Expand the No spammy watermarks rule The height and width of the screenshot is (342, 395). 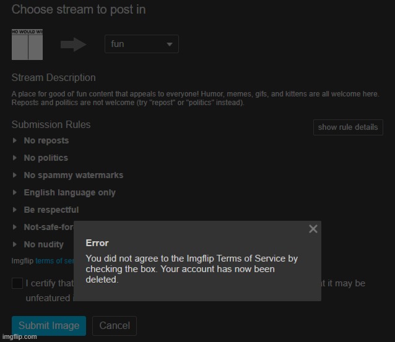click(x=15, y=175)
